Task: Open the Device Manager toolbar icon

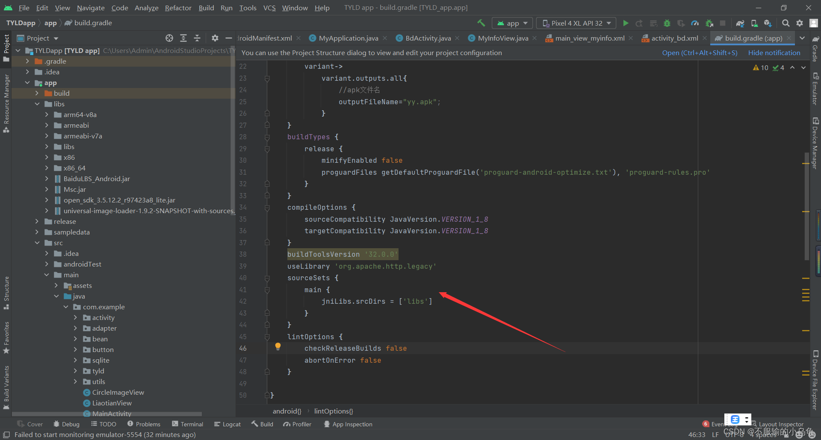Action: tap(754, 23)
